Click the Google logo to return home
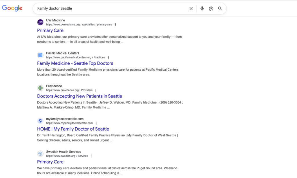Screen dimensions: 297x178 coord(12,8)
